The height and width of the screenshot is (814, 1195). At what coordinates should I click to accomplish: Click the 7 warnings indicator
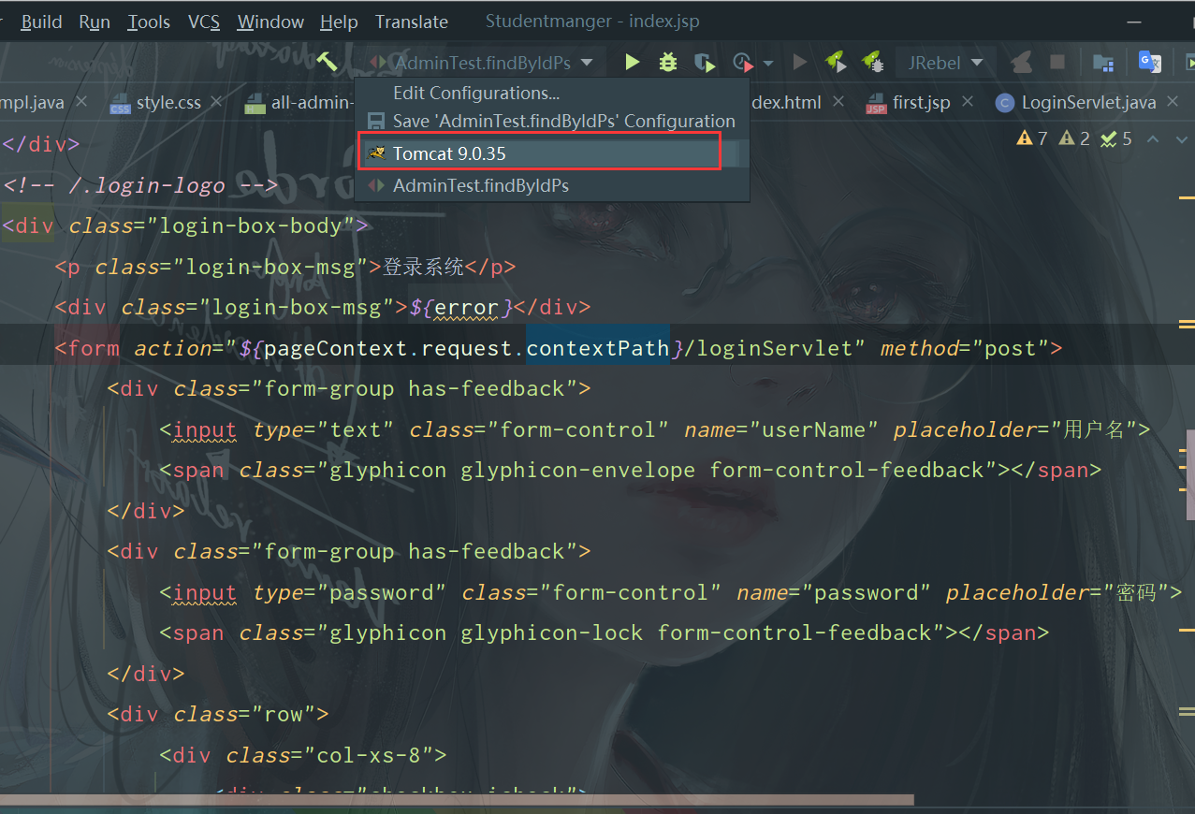pos(1032,138)
